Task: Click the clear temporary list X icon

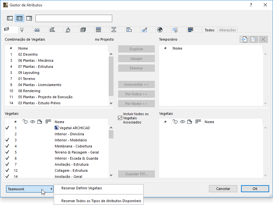Action: pyautogui.click(x=263, y=39)
